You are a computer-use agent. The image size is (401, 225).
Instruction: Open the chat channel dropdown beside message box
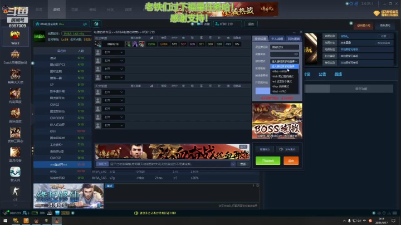click(102, 164)
